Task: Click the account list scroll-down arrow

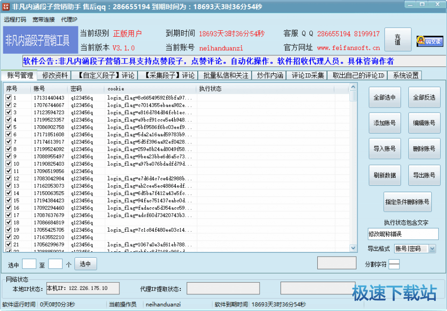Action: click(x=353, y=248)
